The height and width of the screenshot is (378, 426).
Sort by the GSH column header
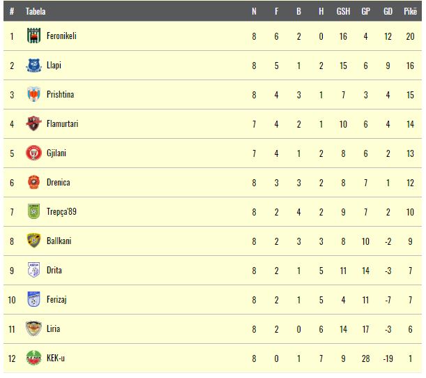[x=343, y=11]
